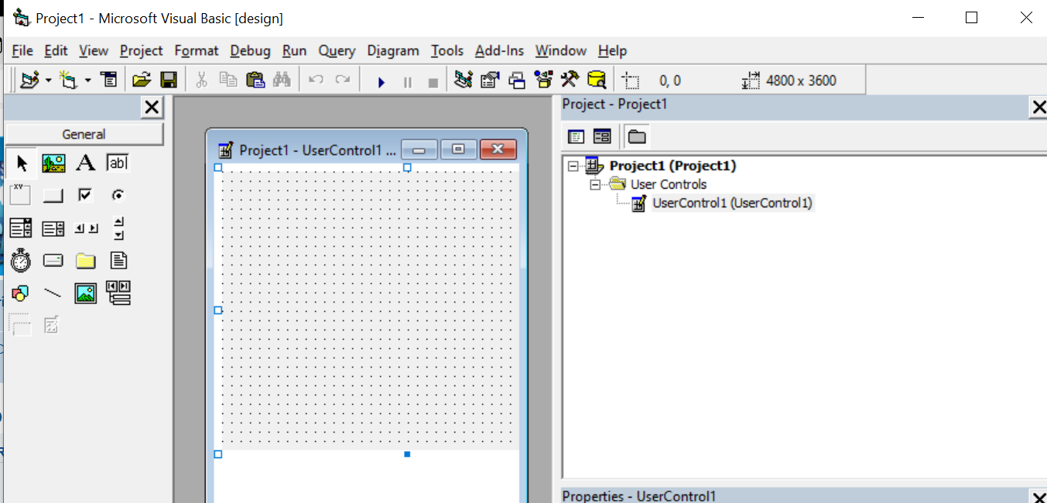Open the Add Project dropdown arrow
This screenshot has width=1047, height=503.
click(48, 80)
